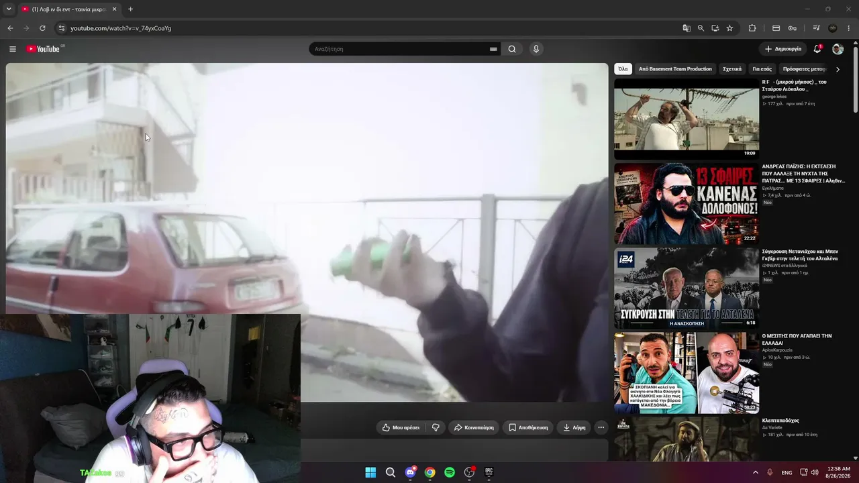859x483 pixels.
Task: Open Windows Start menu
Action: tap(370, 472)
